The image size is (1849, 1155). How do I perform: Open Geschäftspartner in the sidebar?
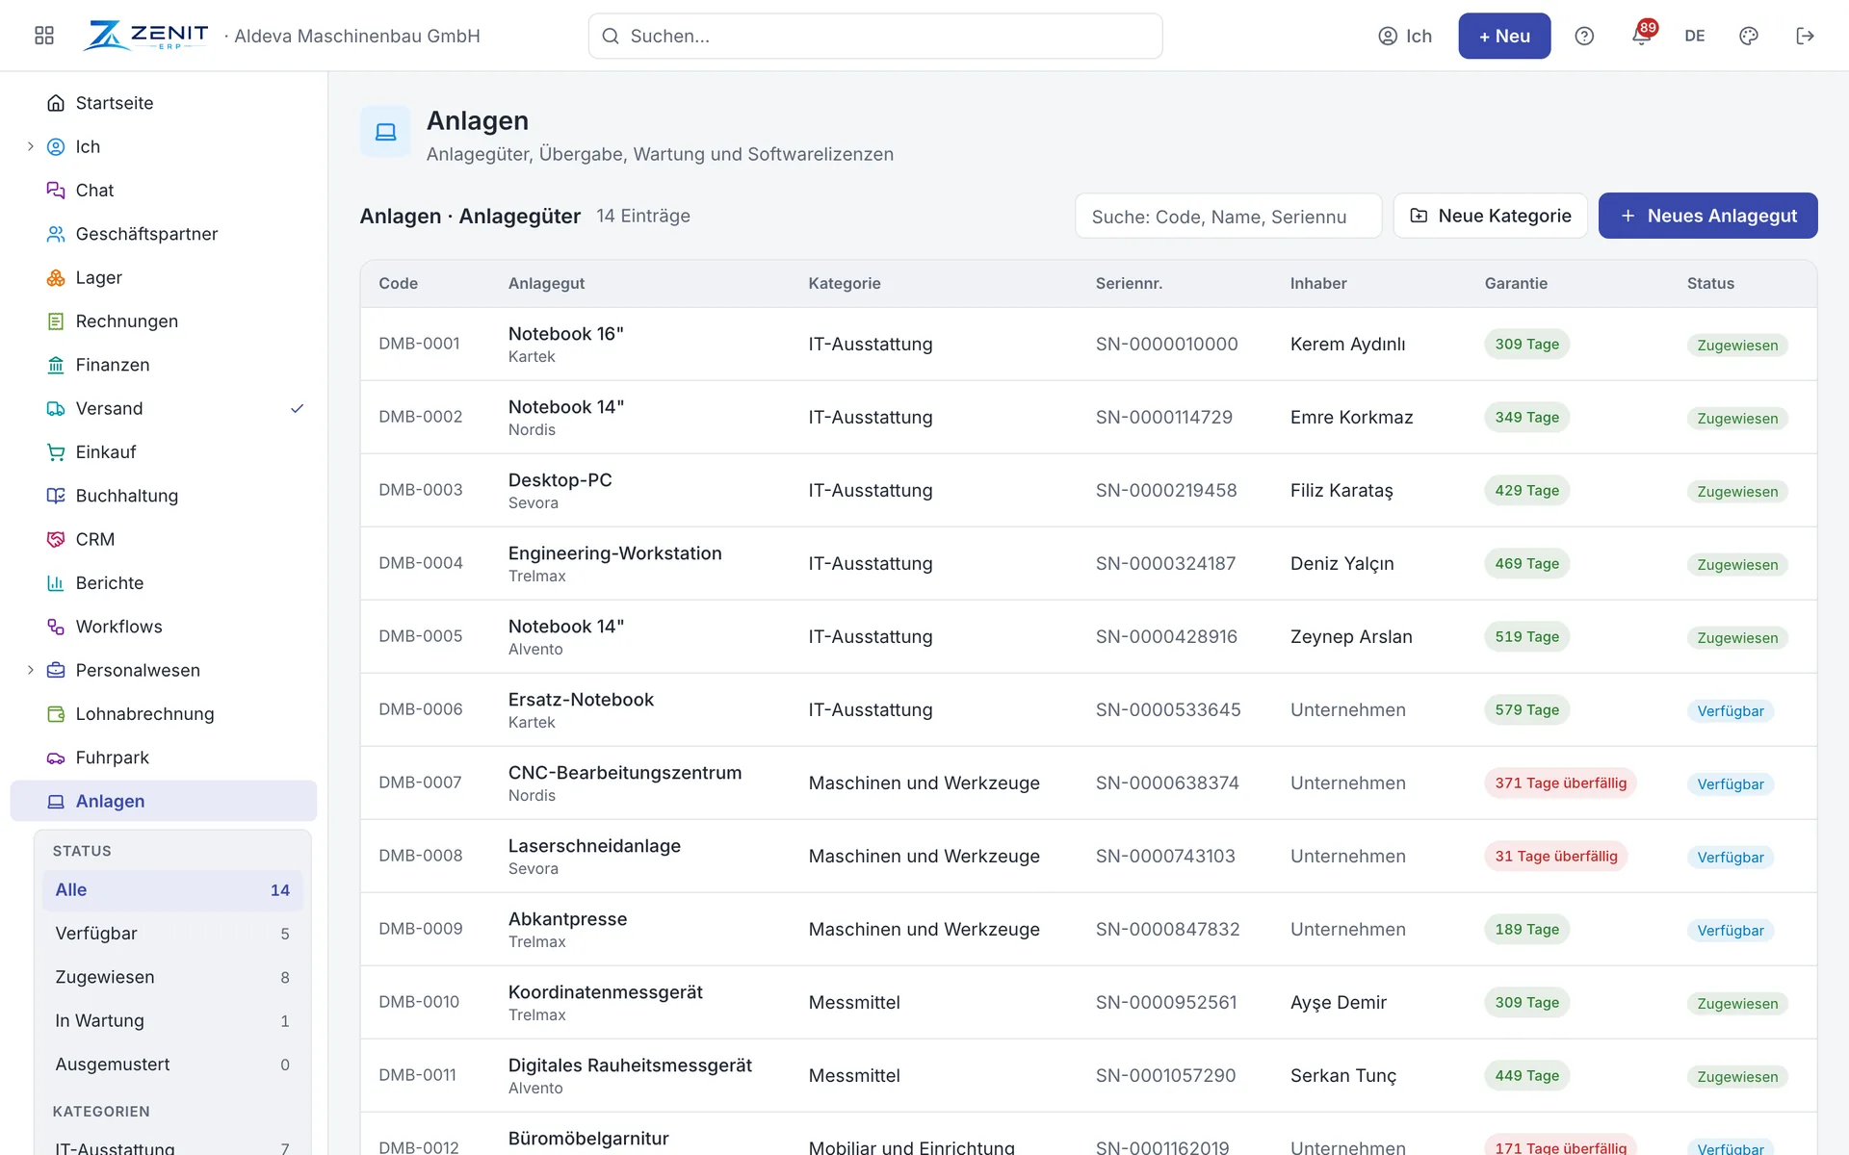[x=164, y=234]
